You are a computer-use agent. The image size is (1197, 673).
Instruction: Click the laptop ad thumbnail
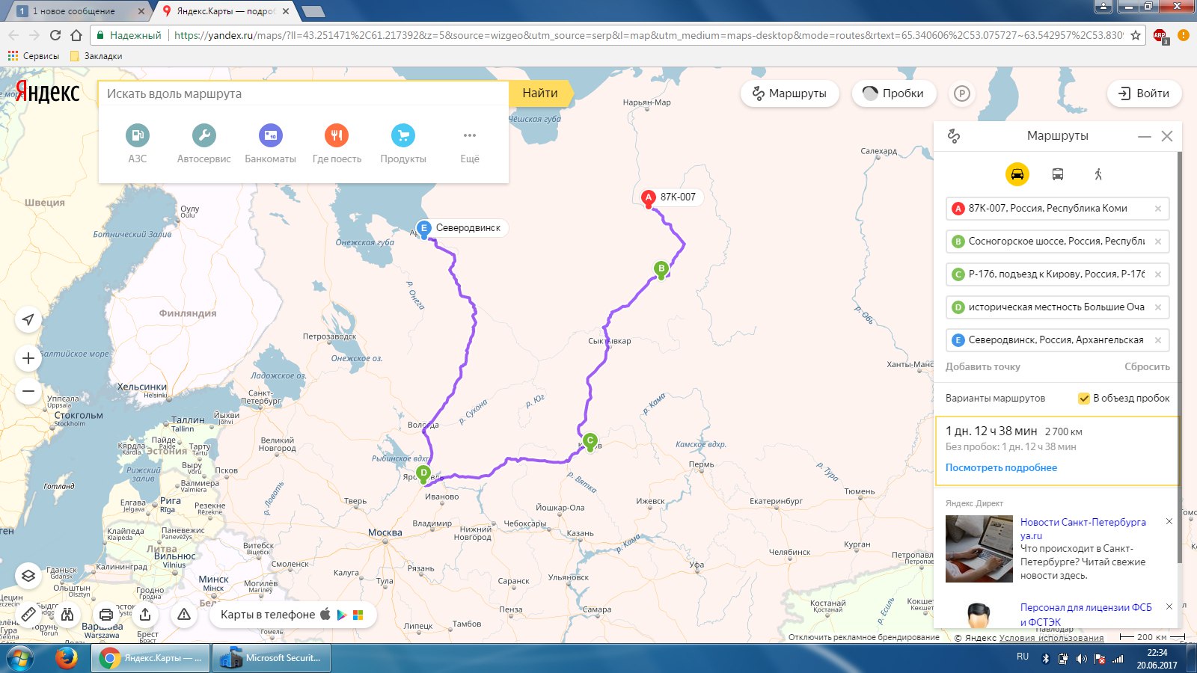979,549
